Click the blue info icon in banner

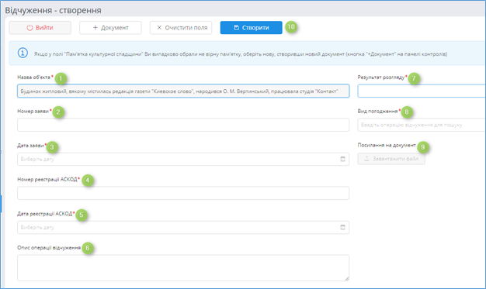click(23, 53)
